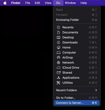The image size is (105, 110).
Task: Click the ⇧⌘F shortcut beside Recents
Action: click(93, 27)
